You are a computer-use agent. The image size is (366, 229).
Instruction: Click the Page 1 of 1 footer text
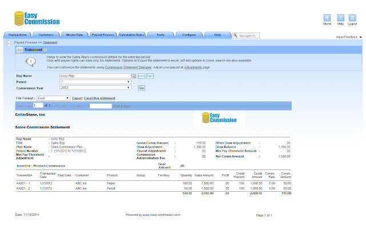click(264, 215)
